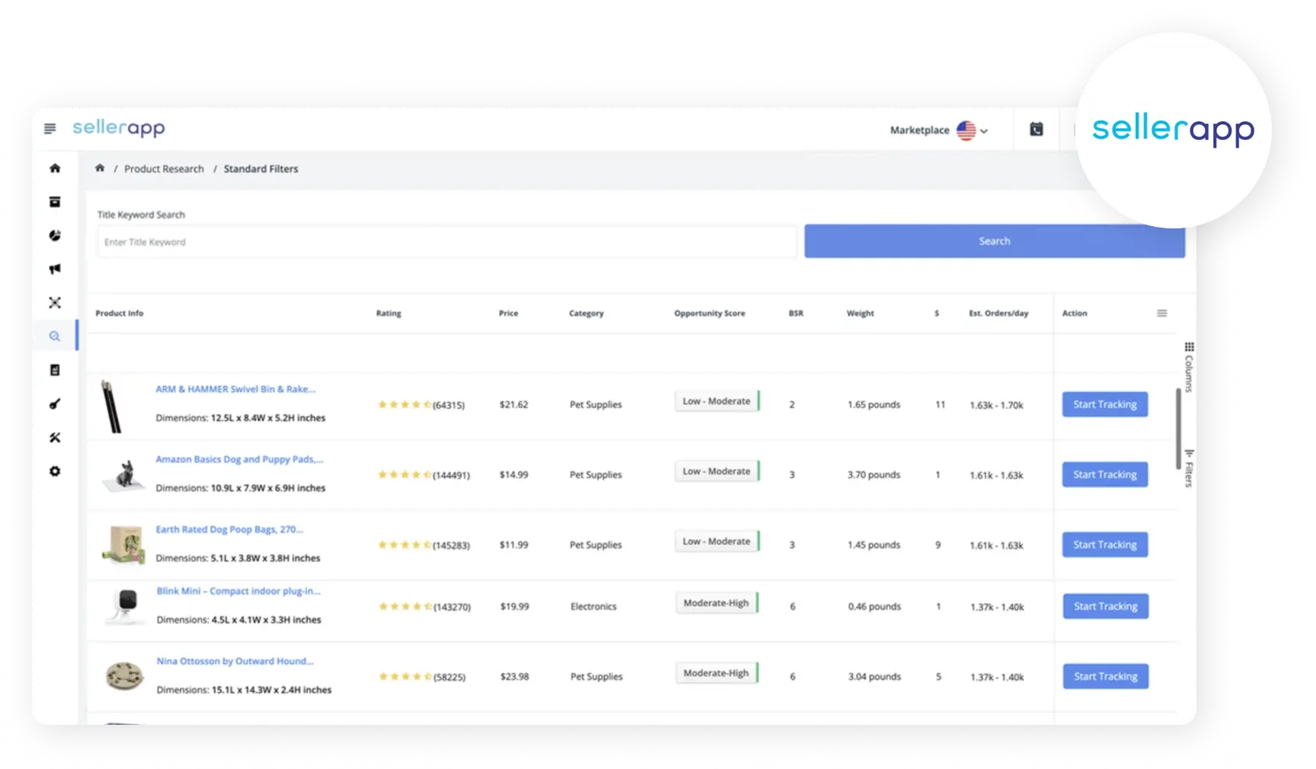1316x769 pixels.
Task: Start Tracking the ARM & HAMMER Swivel Bin
Action: tap(1105, 404)
